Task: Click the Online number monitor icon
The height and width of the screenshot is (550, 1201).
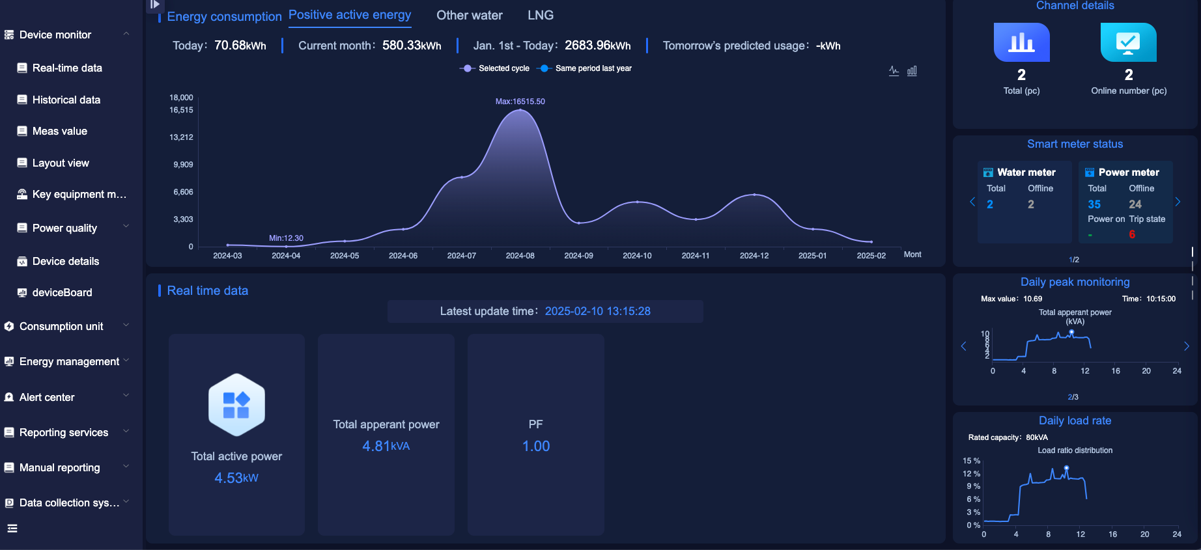Action: click(1128, 42)
